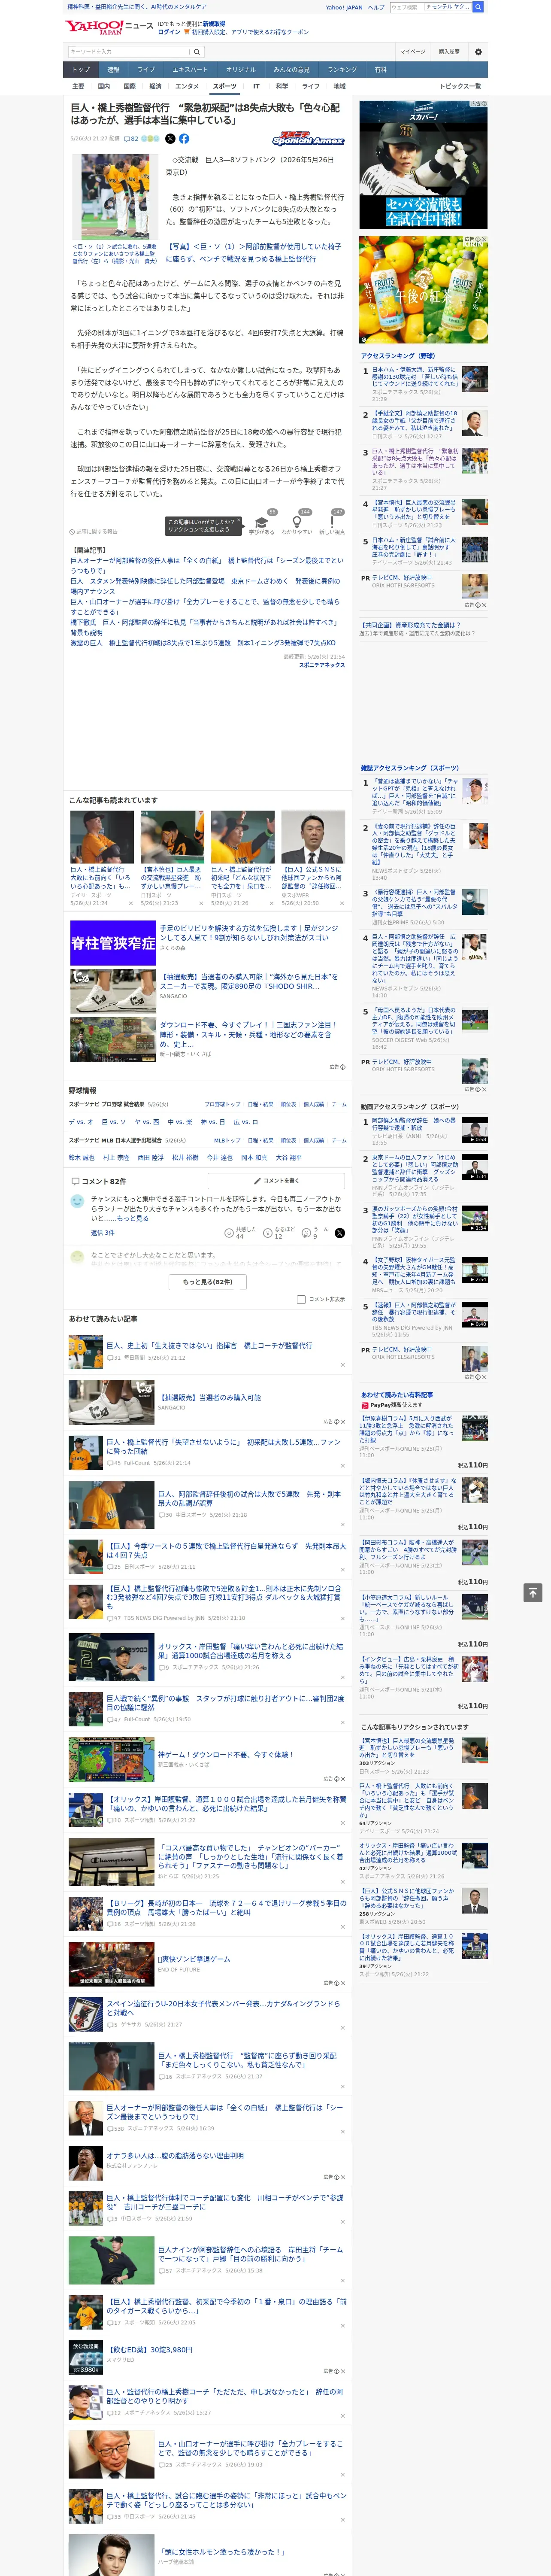Select the 速報 navigation tab
This screenshot has height=2576, width=551.
pyautogui.click(x=113, y=70)
